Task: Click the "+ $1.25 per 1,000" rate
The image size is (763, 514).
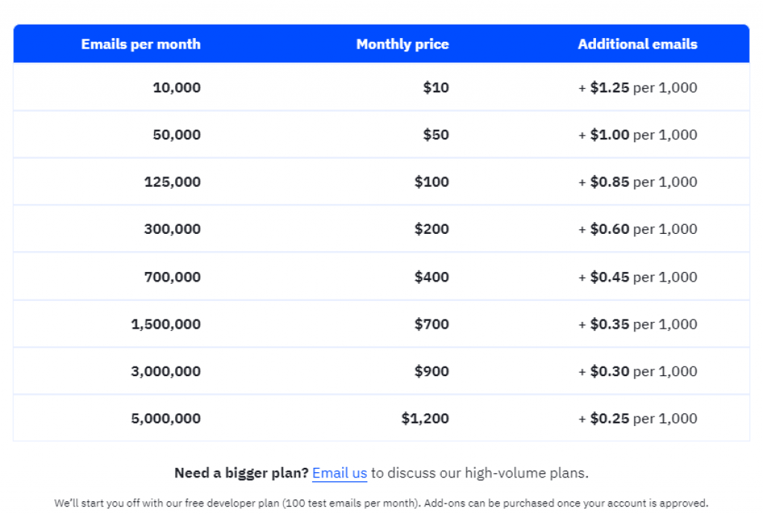Action: pyautogui.click(x=638, y=88)
